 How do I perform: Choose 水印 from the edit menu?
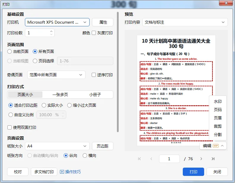click(217, 101)
